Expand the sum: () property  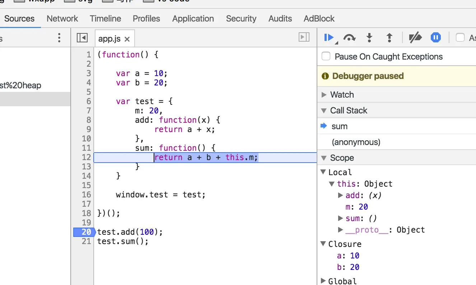point(340,218)
